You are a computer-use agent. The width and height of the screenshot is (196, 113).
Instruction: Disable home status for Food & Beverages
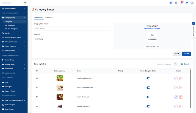(x=148, y=97)
